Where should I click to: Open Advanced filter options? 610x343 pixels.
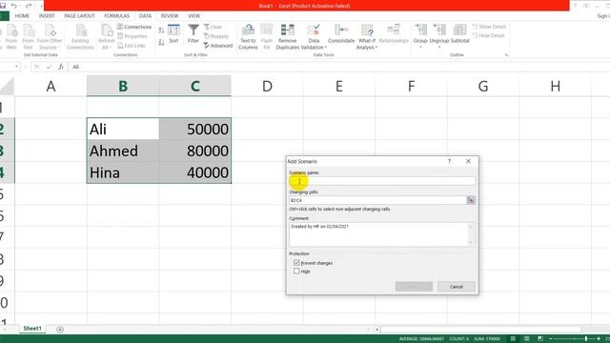pyautogui.click(x=218, y=46)
